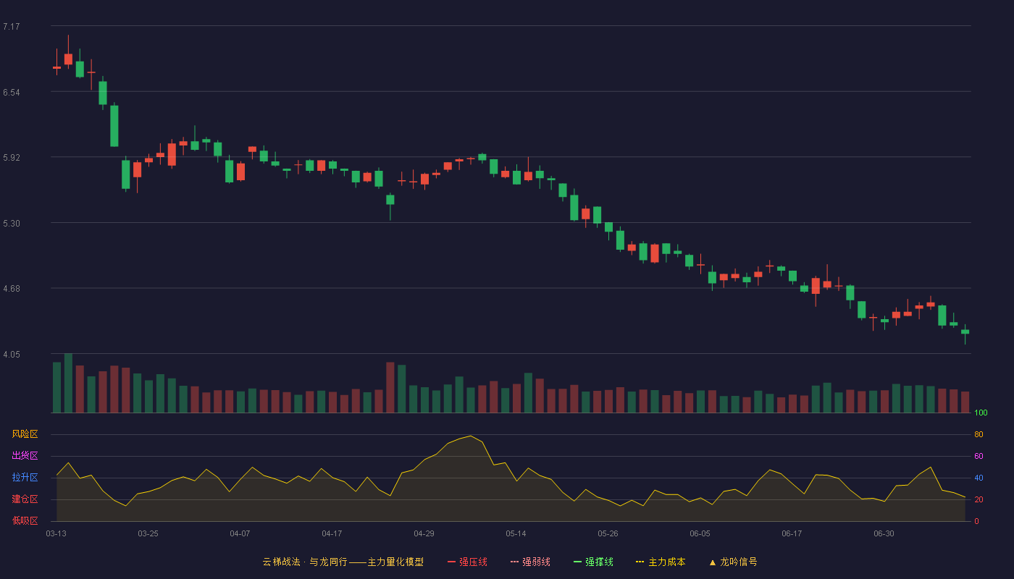The width and height of the screenshot is (1014, 579).
Task: Toggle the 龙吟信号 legend item
Action: (732, 562)
